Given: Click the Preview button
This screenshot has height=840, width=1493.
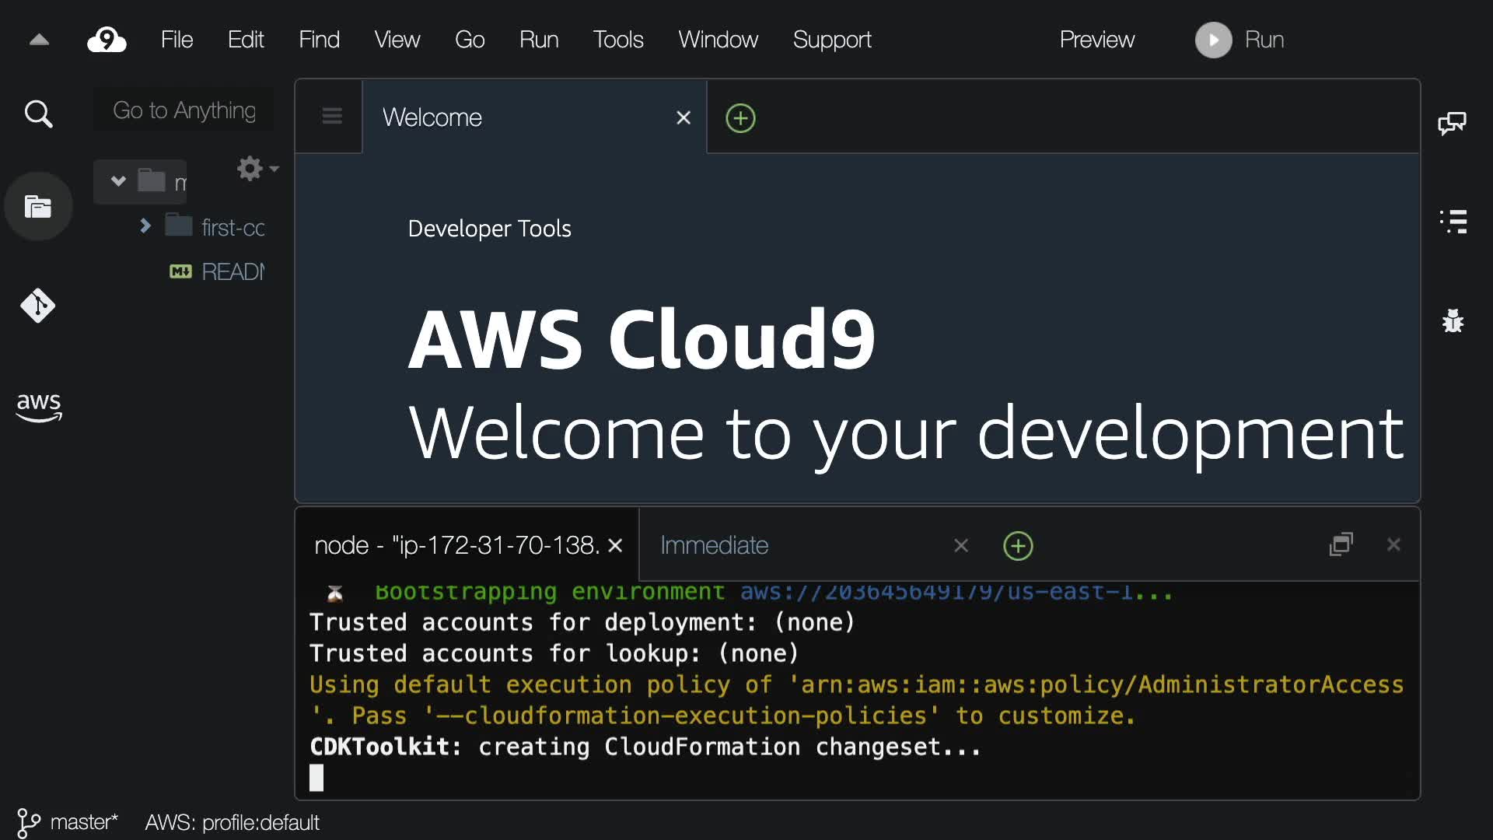Looking at the screenshot, I should point(1096,40).
